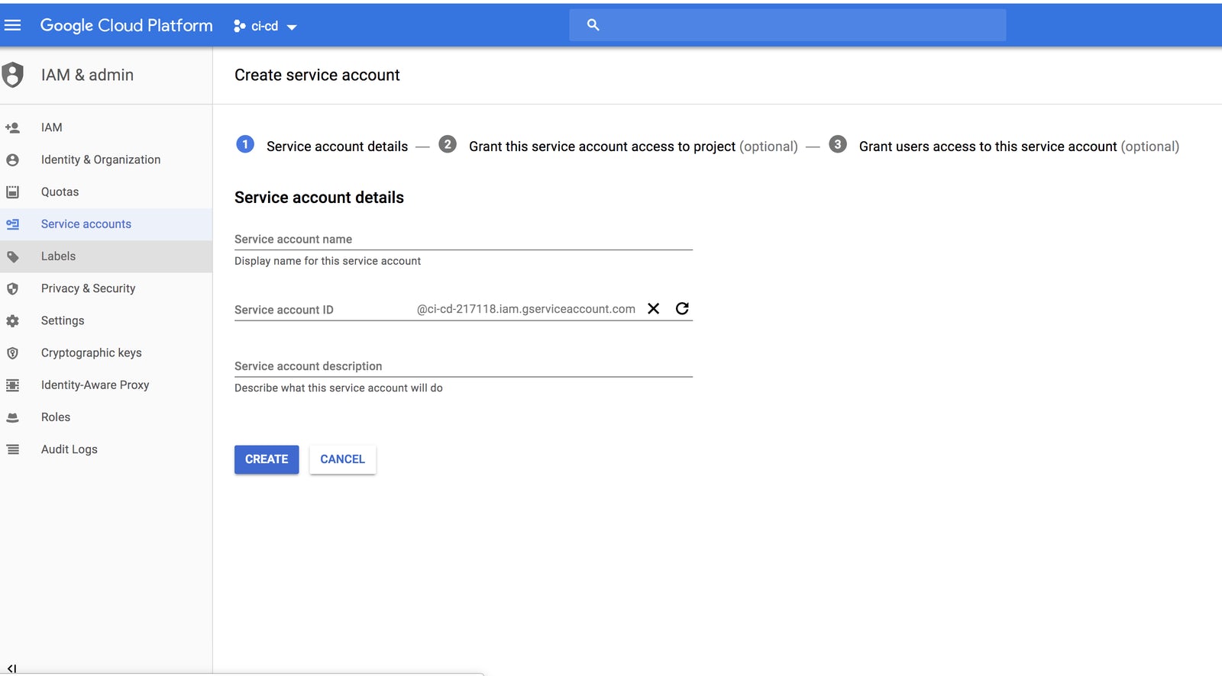This screenshot has height=676, width=1222.
Task: Click Grant this service account access step
Action: 633,146
